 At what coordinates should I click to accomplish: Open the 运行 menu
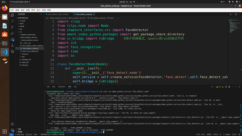pos(39,10)
